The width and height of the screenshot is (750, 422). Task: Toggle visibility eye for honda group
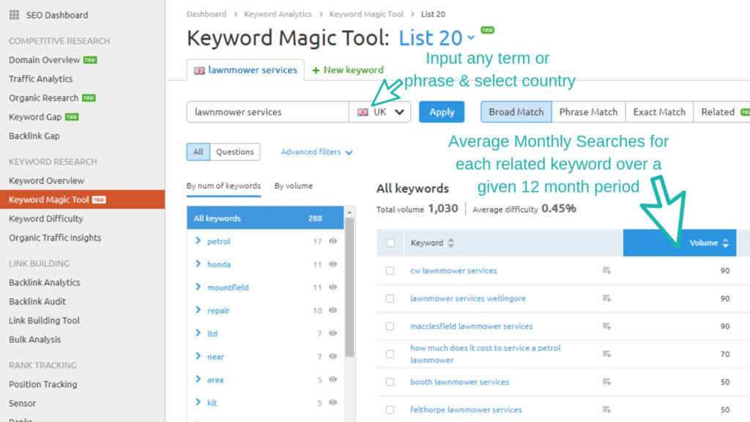333,264
